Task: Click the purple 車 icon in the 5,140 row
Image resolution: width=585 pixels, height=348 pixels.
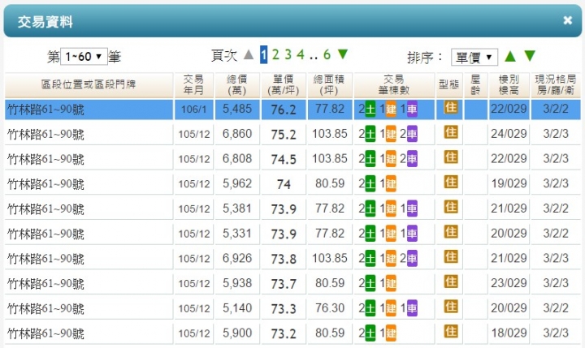Action: pyautogui.click(x=412, y=308)
